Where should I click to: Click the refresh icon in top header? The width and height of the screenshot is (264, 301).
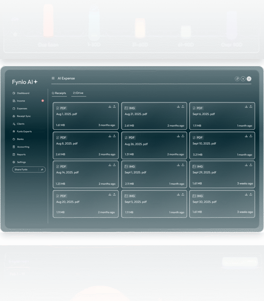(237, 79)
